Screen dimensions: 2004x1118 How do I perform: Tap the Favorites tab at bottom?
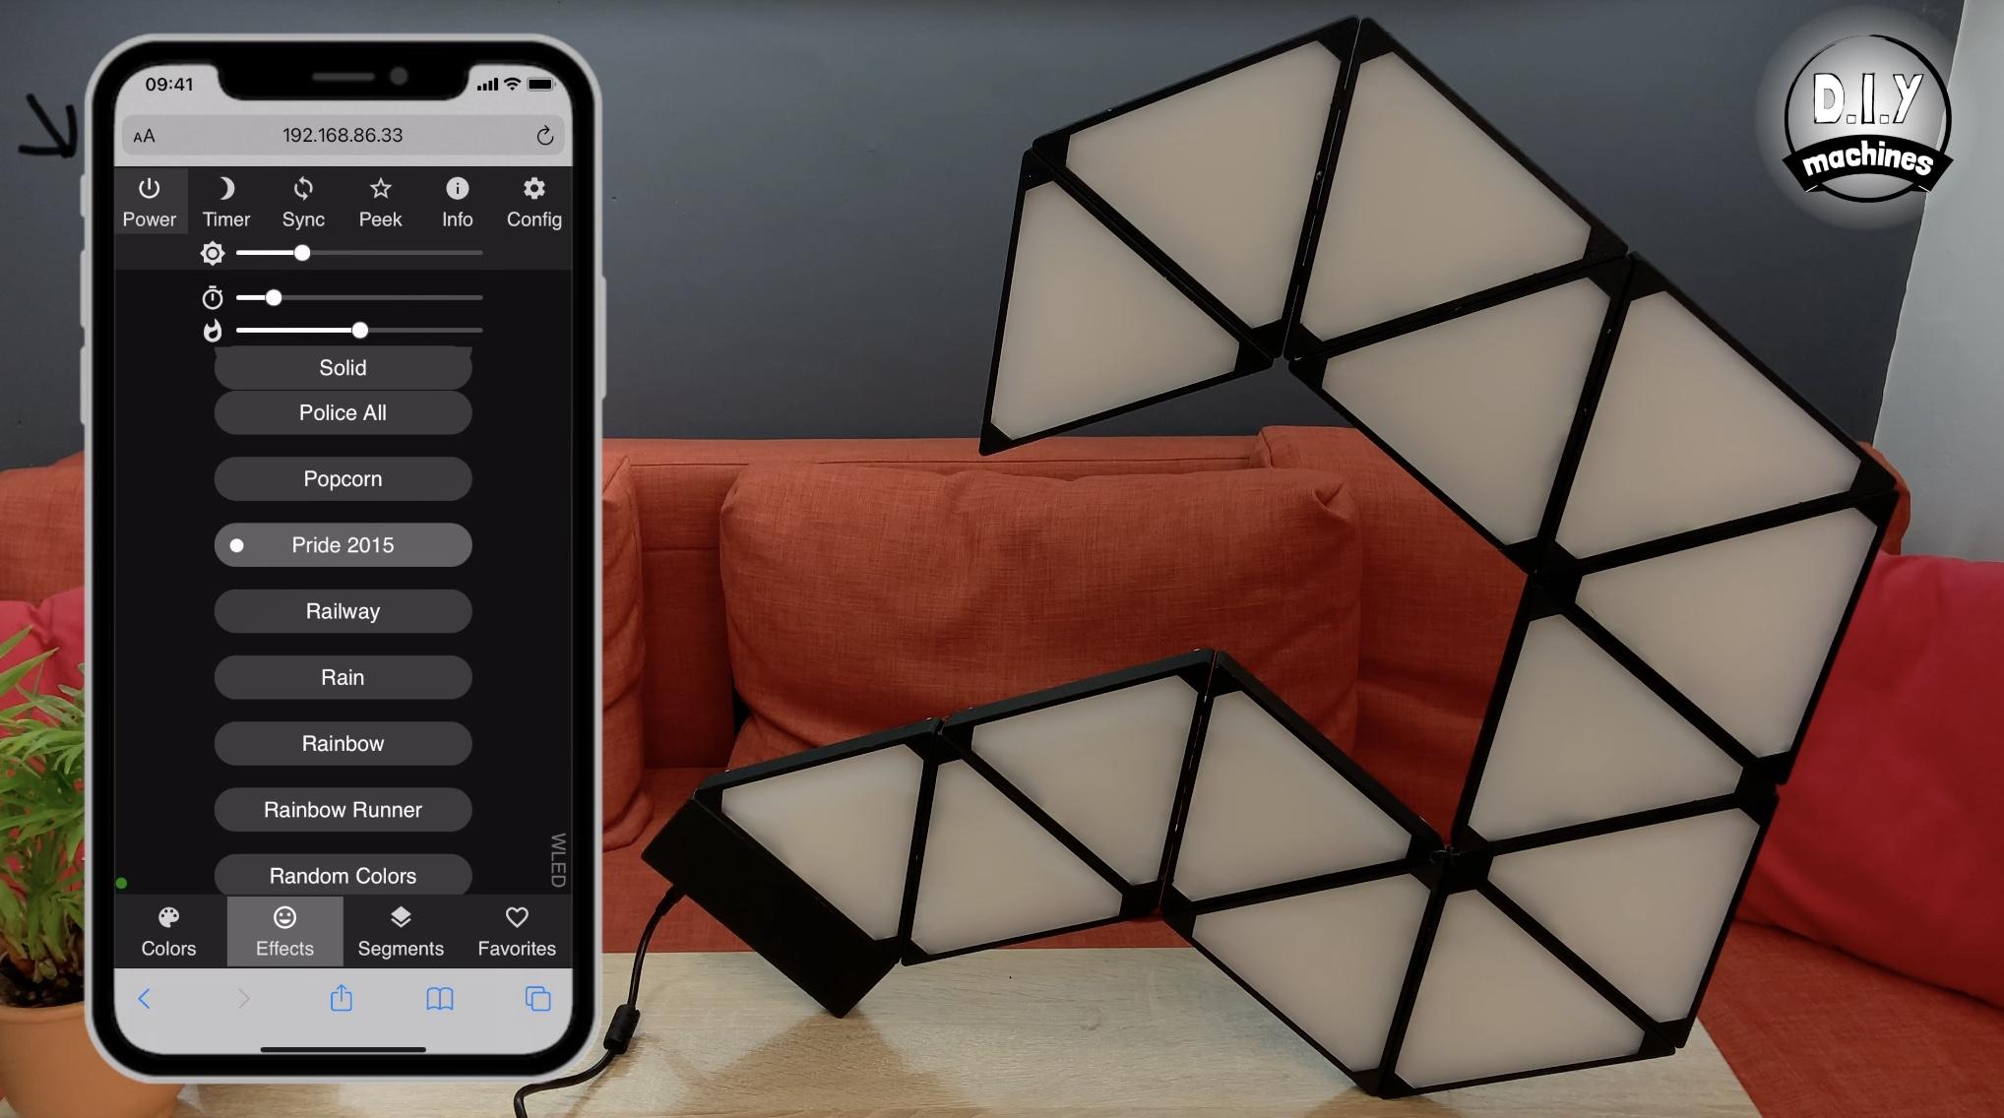coord(518,931)
